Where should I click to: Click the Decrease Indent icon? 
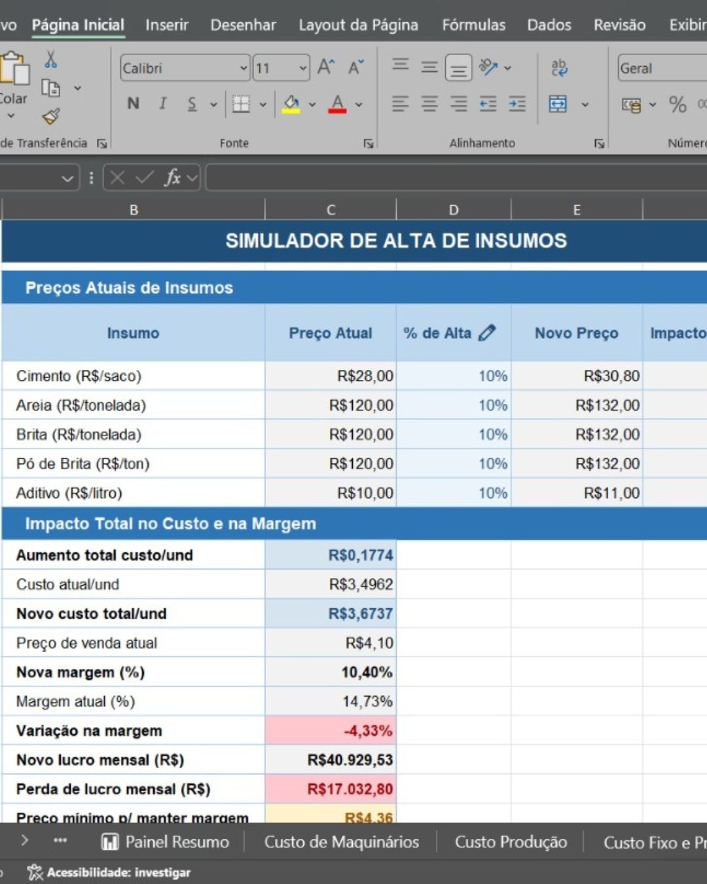pyautogui.click(x=488, y=103)
